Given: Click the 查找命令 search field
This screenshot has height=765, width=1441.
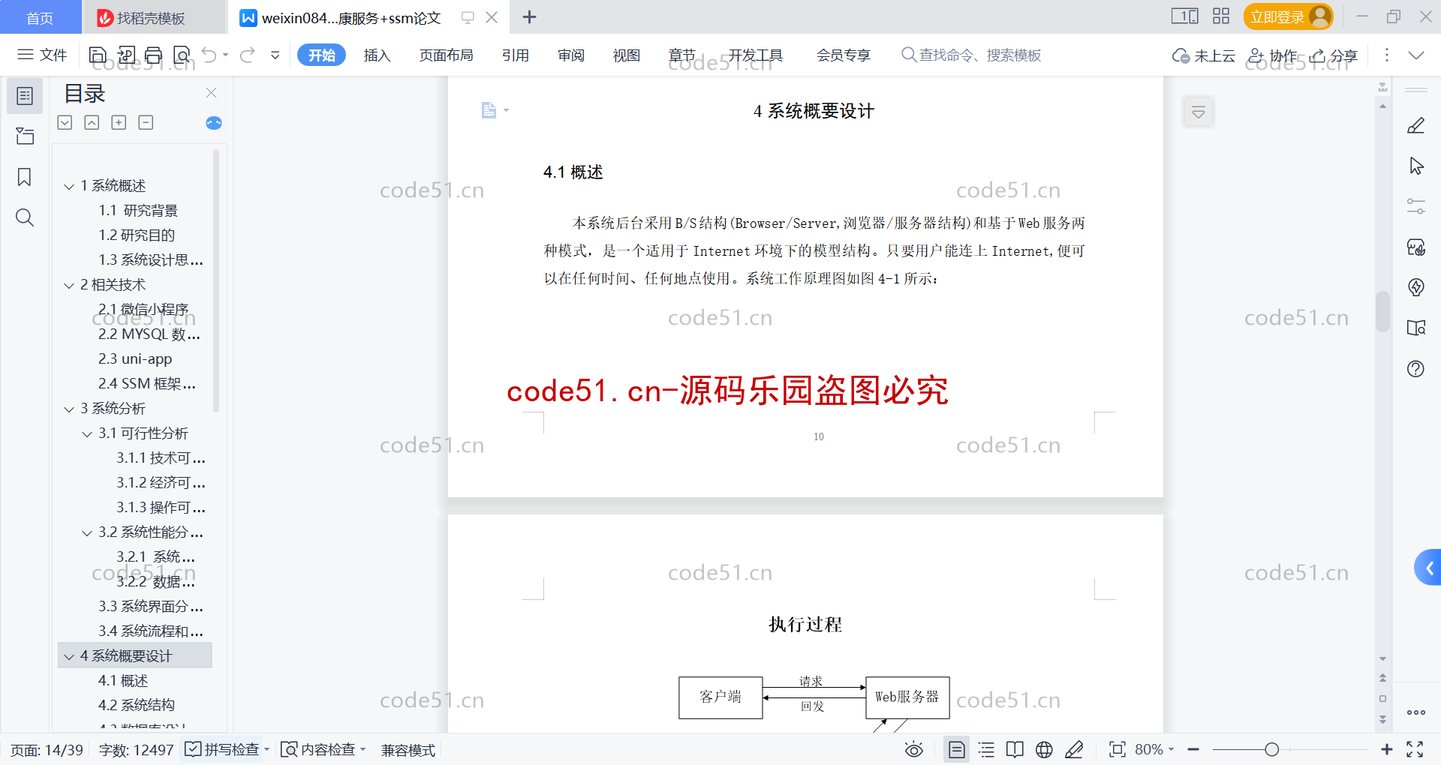Looking at the screenshot, I should click(x=971, y=55).
